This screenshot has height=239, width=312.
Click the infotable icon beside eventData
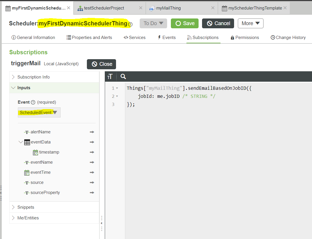27,142
